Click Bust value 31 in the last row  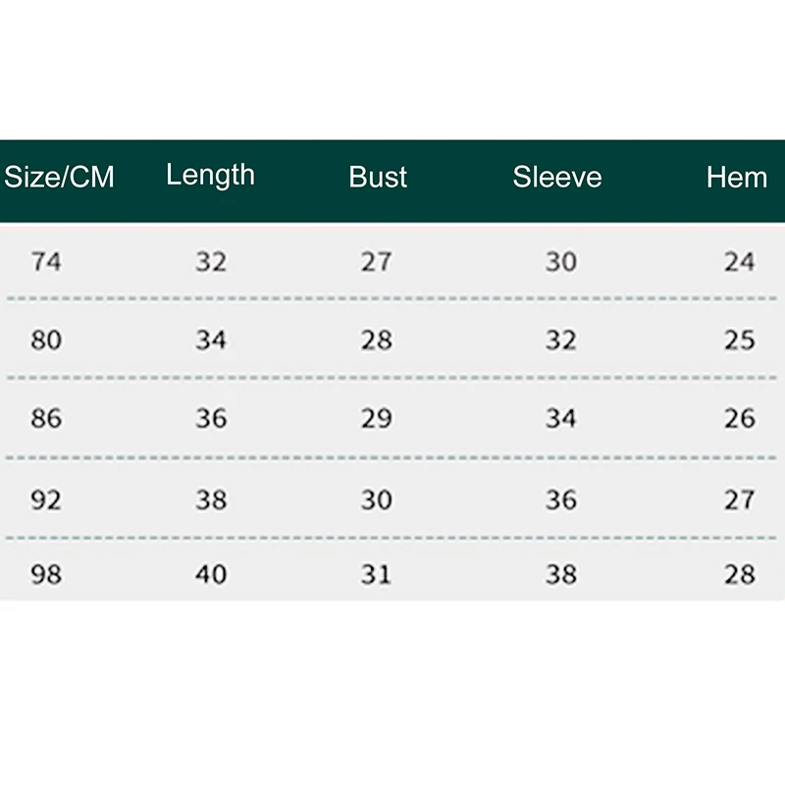377,574
